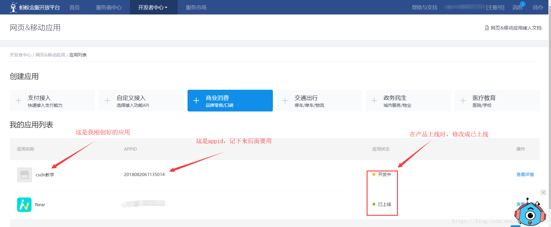Click the csdn教学 app store icon
Image resolution: width=551 pixels, height=227 pixels.
coord(25,175)
